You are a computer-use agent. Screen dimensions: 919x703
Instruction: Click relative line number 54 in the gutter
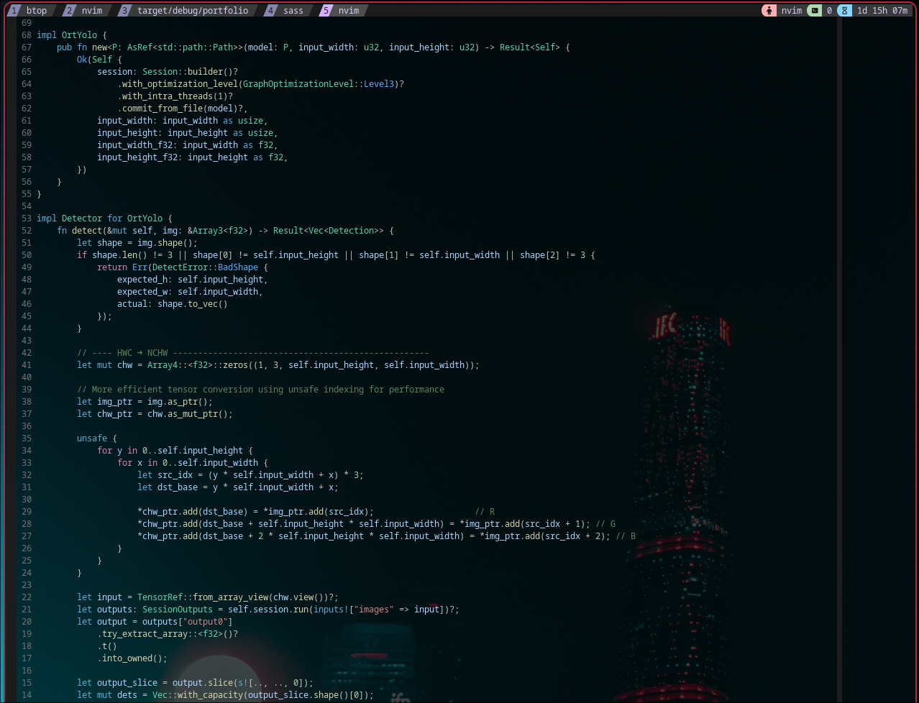(x=27, y=206)
